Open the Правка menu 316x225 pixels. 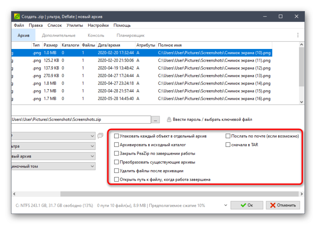[x=36, y=25]
